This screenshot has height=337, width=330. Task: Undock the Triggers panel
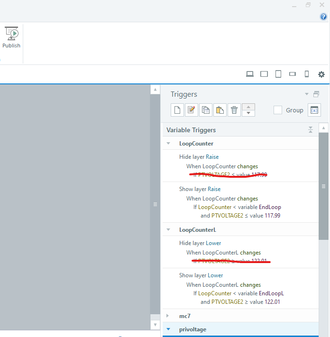click(316, 94)
